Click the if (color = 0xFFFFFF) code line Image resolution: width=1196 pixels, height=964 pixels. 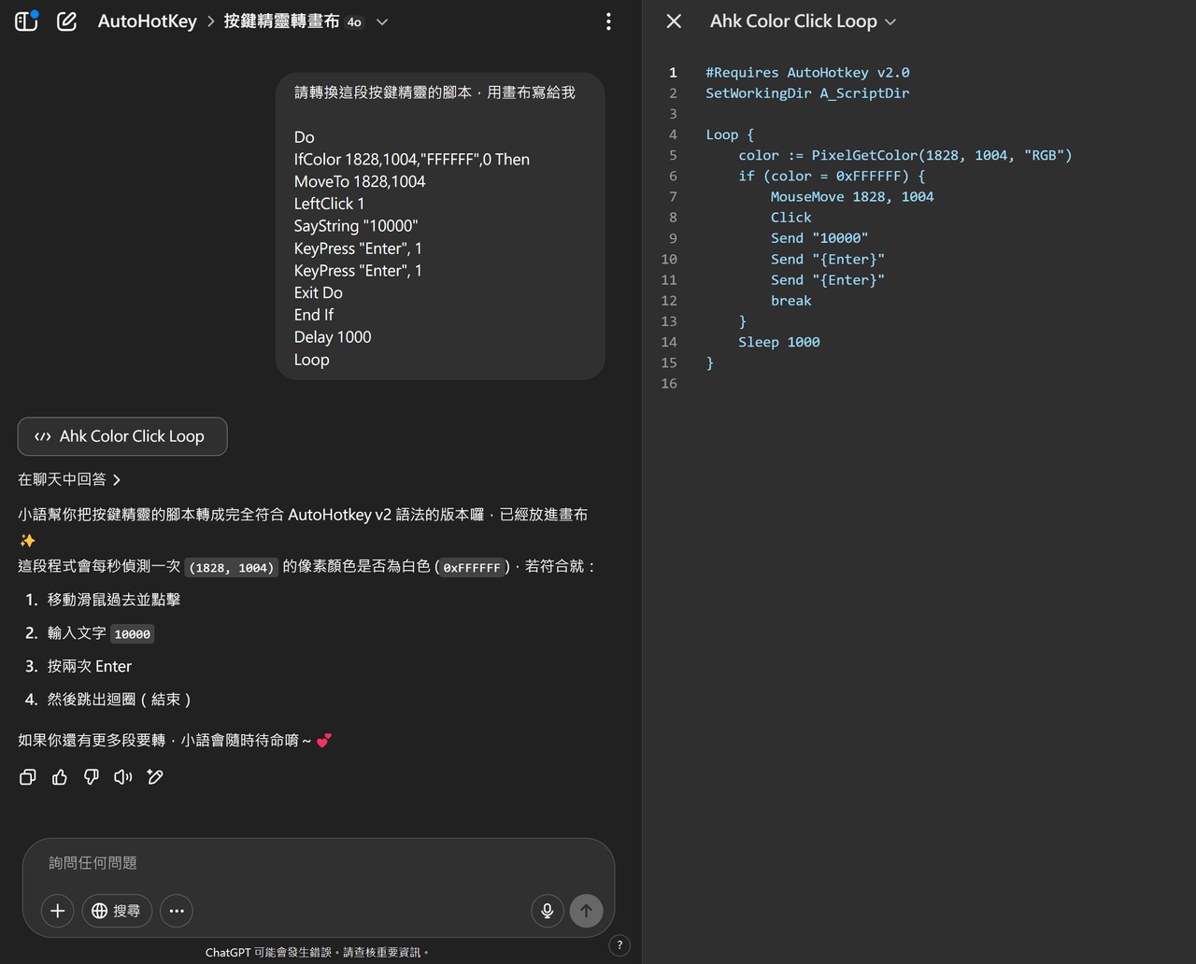[x=832, y=176]
